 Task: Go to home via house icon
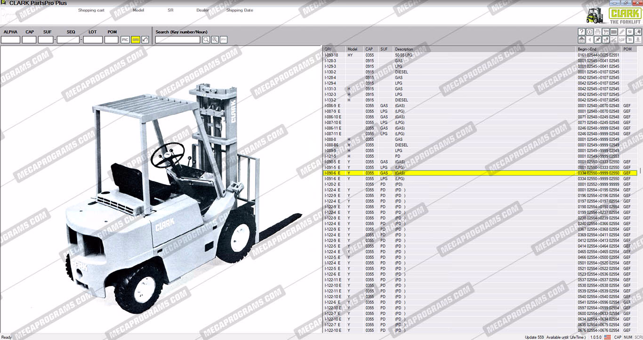(582, 40)
